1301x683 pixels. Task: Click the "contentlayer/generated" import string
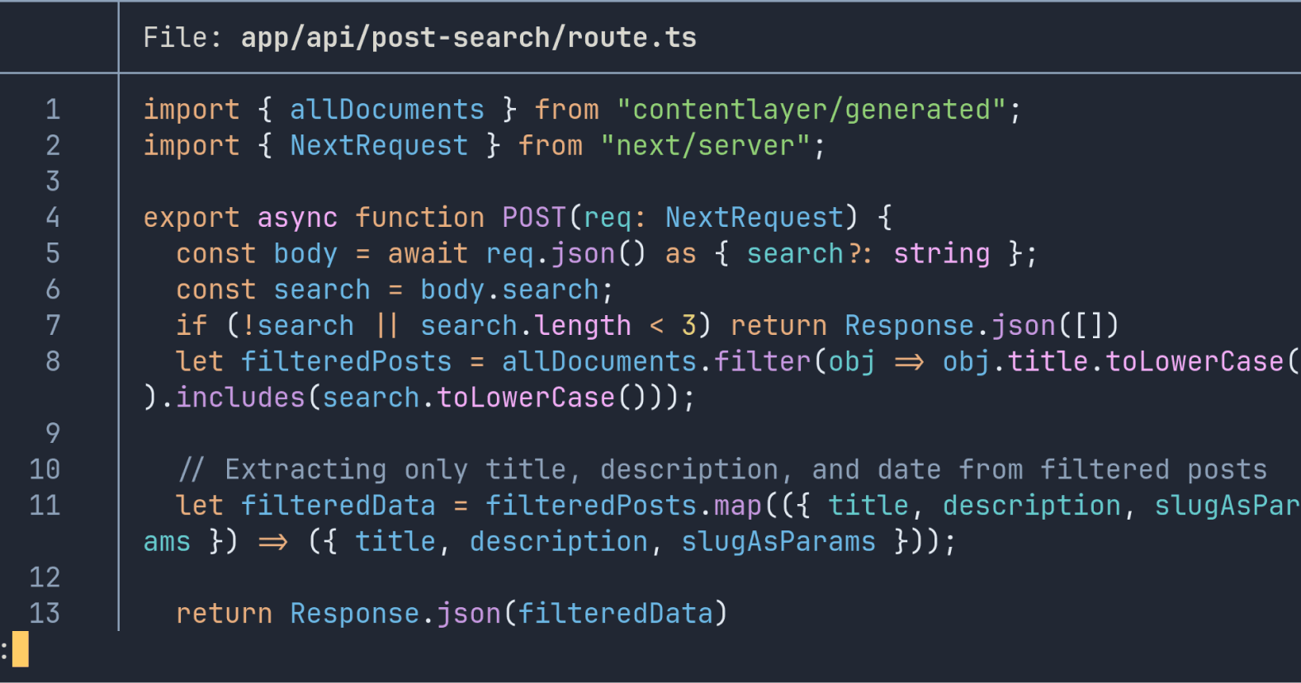[811, 110]
